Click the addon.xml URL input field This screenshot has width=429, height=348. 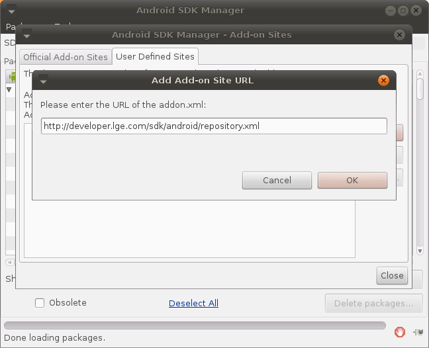point(214,126)
